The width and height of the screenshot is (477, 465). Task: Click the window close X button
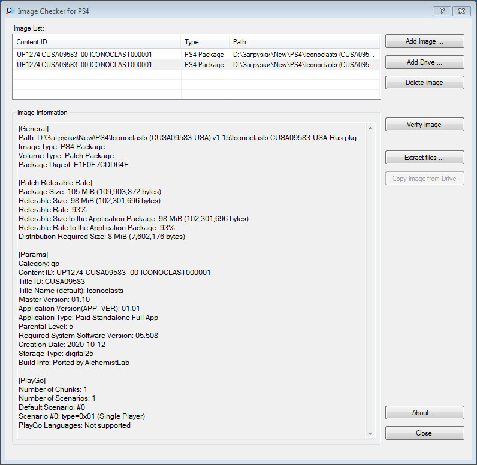[x=461, y=11]
